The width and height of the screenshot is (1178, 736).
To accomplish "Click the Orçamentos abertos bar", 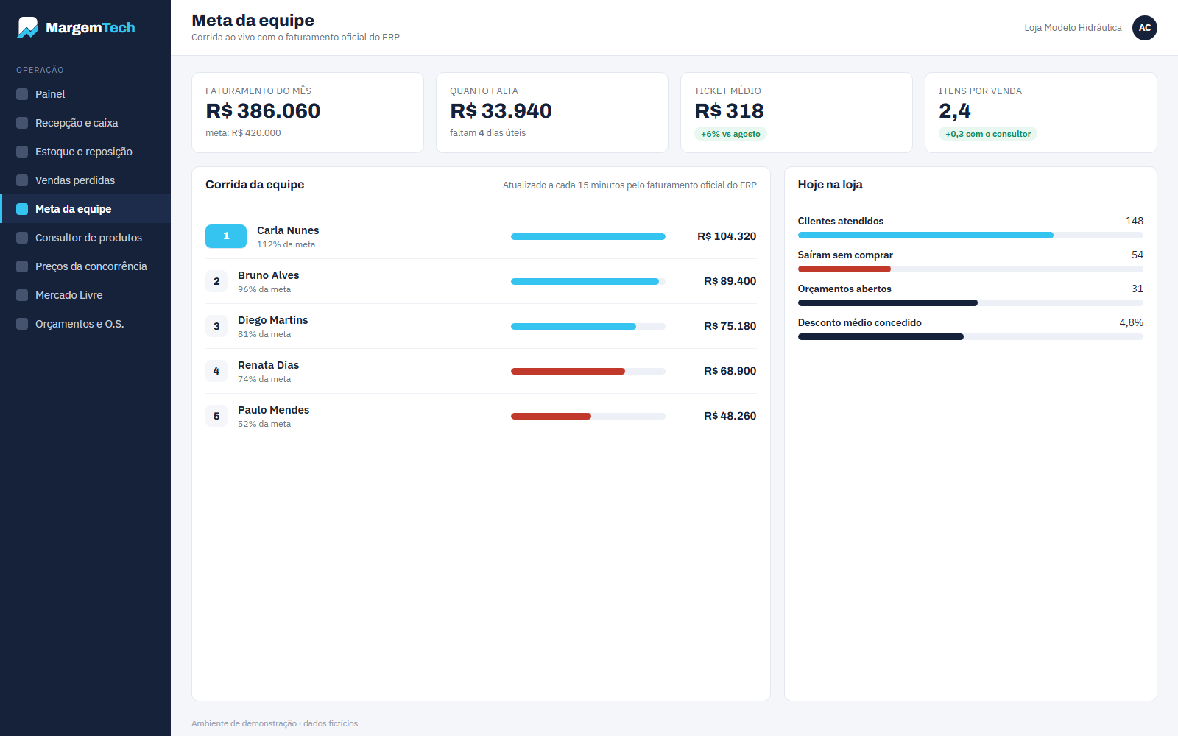I will click(x=970, y=303).
